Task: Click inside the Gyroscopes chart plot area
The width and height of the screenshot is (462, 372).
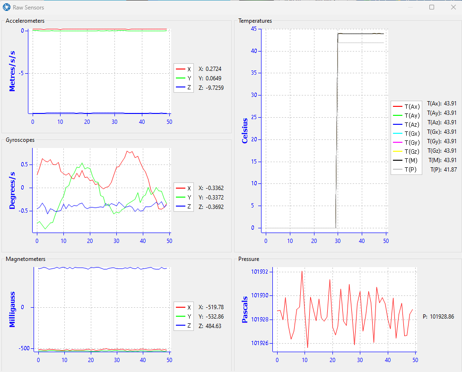Action: [x=102, y=189]
